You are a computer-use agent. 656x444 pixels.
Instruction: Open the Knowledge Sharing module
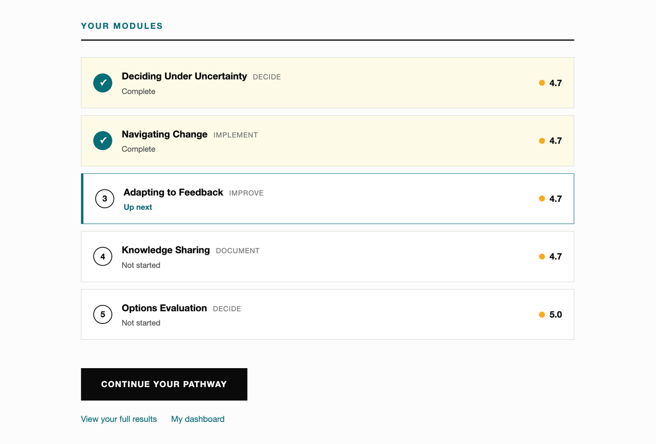point(328,257)
